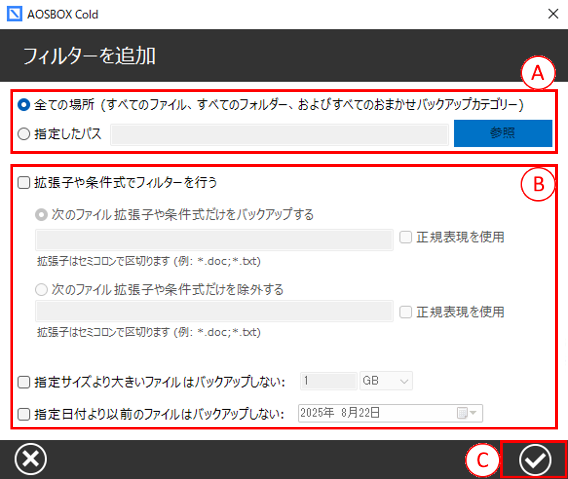Click the AOSBOX Cold app logo icon
Viewport: 568px width, 479px height.
click(14, 14)
